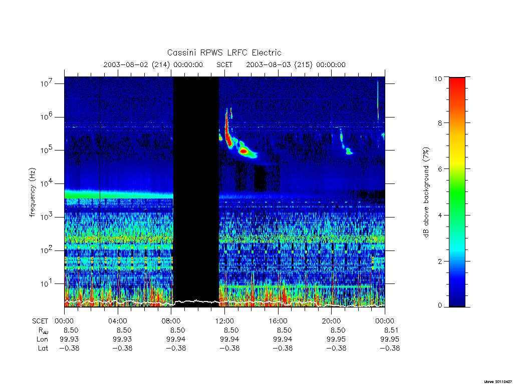Screen dimensions: 513x384
Task: Click the plot title "Cassini RPWS LRFC Electric"
Action: (224, 52)
